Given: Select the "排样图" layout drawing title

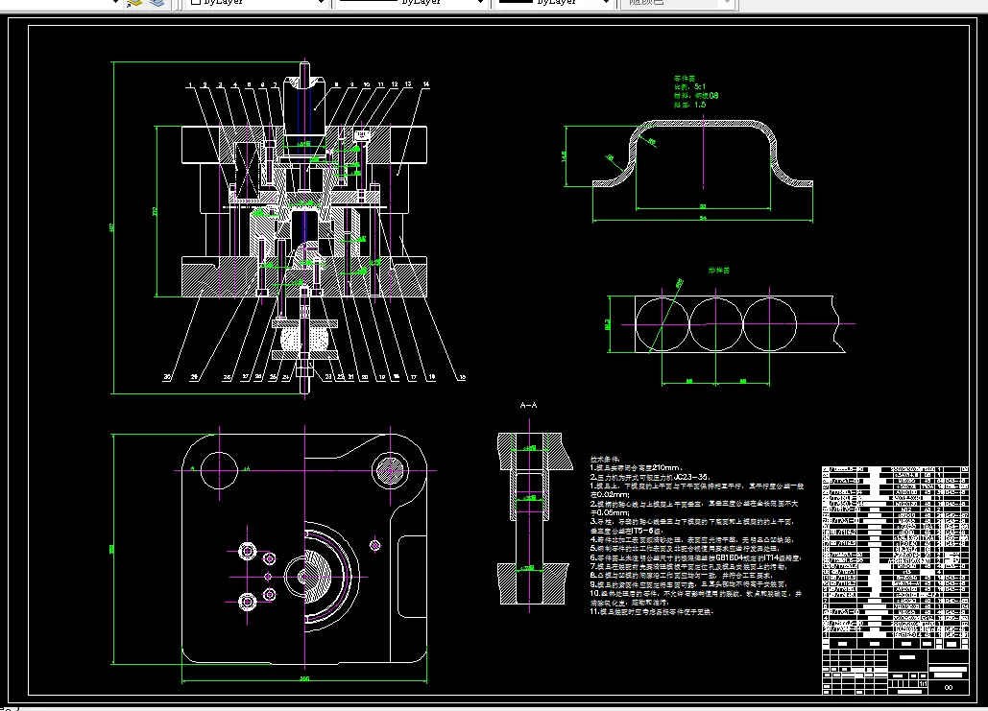Looking at the screenshot, I should point(719,271).
